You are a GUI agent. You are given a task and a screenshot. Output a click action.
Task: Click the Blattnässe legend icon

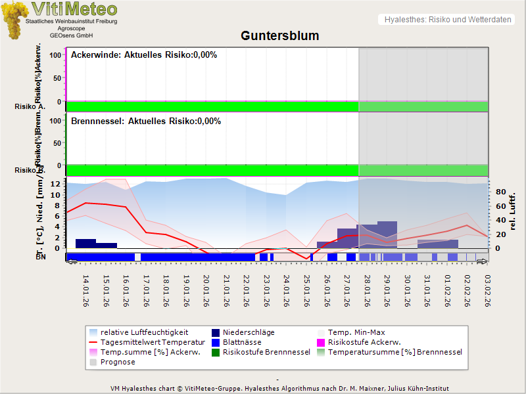215,342
